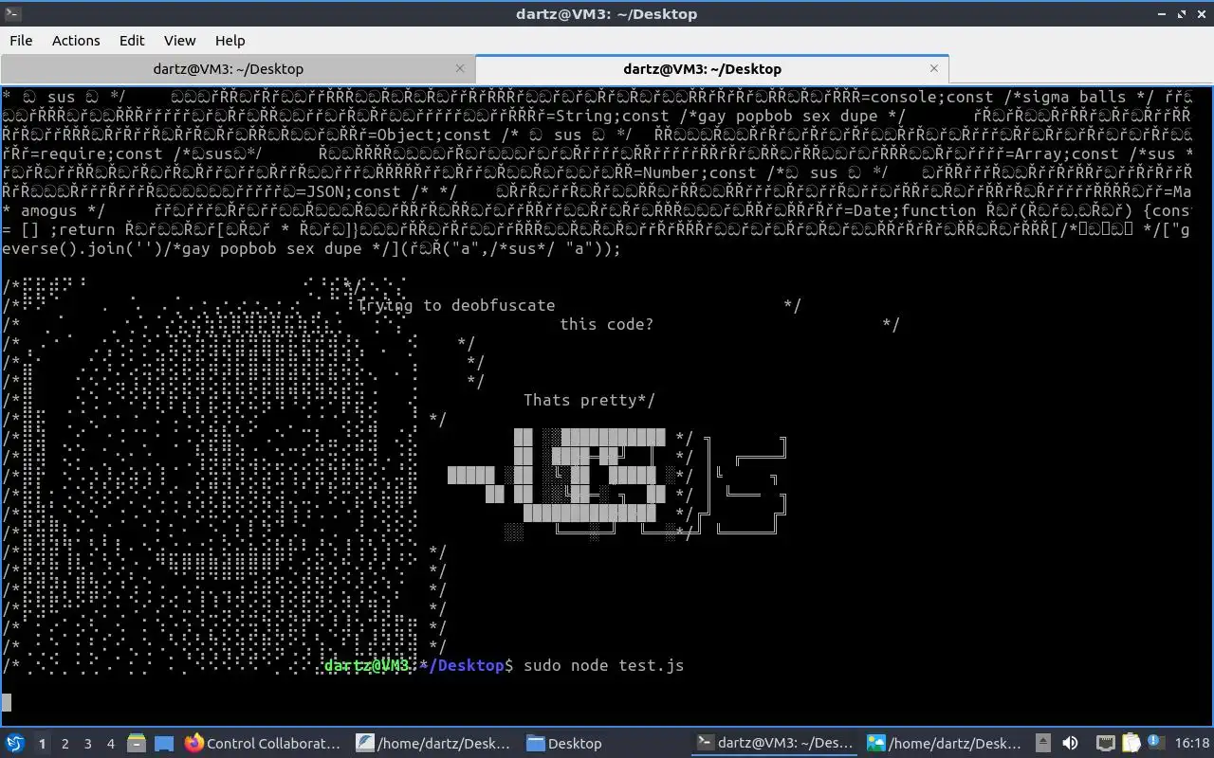
Task: Click the '=Object;const' code text
Action: pyautogui.click(x=430, y=135)
